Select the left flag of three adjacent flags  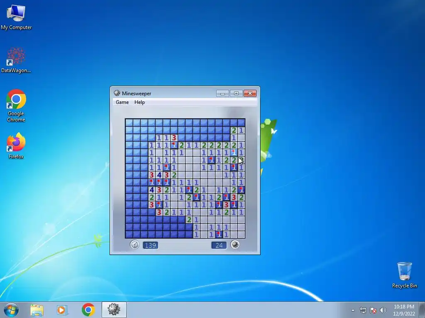151,183
